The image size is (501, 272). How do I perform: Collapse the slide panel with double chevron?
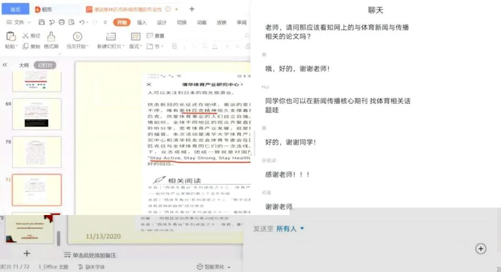[x=5, y=65]
